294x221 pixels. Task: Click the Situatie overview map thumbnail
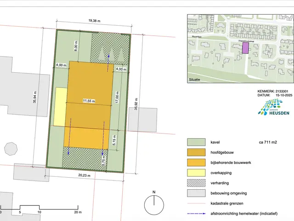pos(240,48)
